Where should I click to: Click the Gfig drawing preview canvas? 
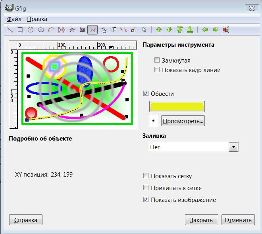point(77,88)
